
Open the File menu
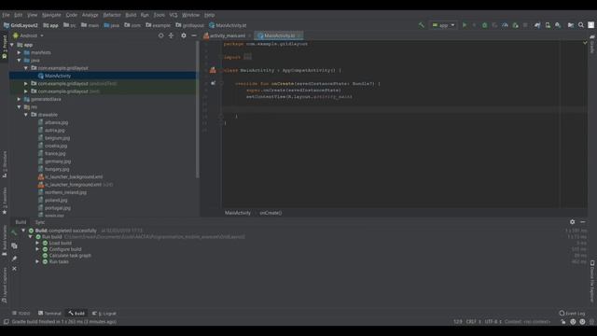pos(6,15)
